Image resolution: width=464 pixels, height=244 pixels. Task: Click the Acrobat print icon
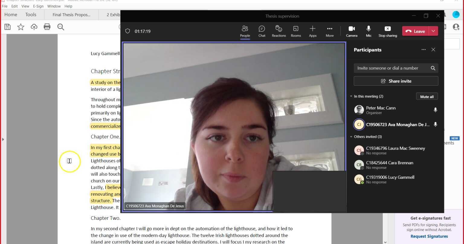click(x=47, y=27)
